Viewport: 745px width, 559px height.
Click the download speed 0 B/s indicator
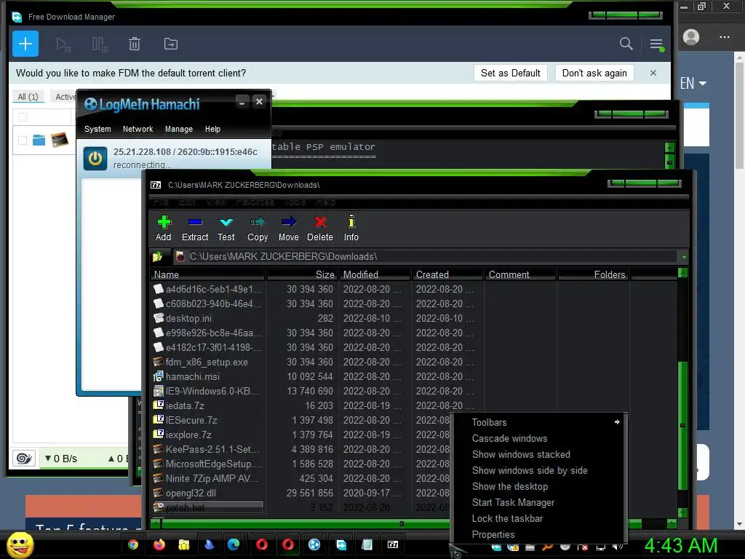(x=61, y=459)
